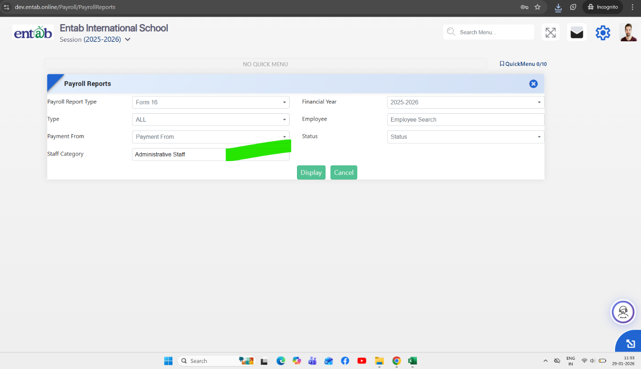
Task: Open the Payment From dropdown
Action: (211, 137)
